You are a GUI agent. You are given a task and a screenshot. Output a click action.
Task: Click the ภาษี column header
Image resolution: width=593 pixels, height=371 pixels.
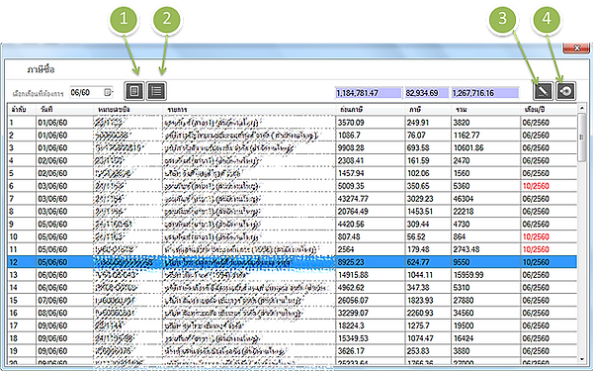428,110
